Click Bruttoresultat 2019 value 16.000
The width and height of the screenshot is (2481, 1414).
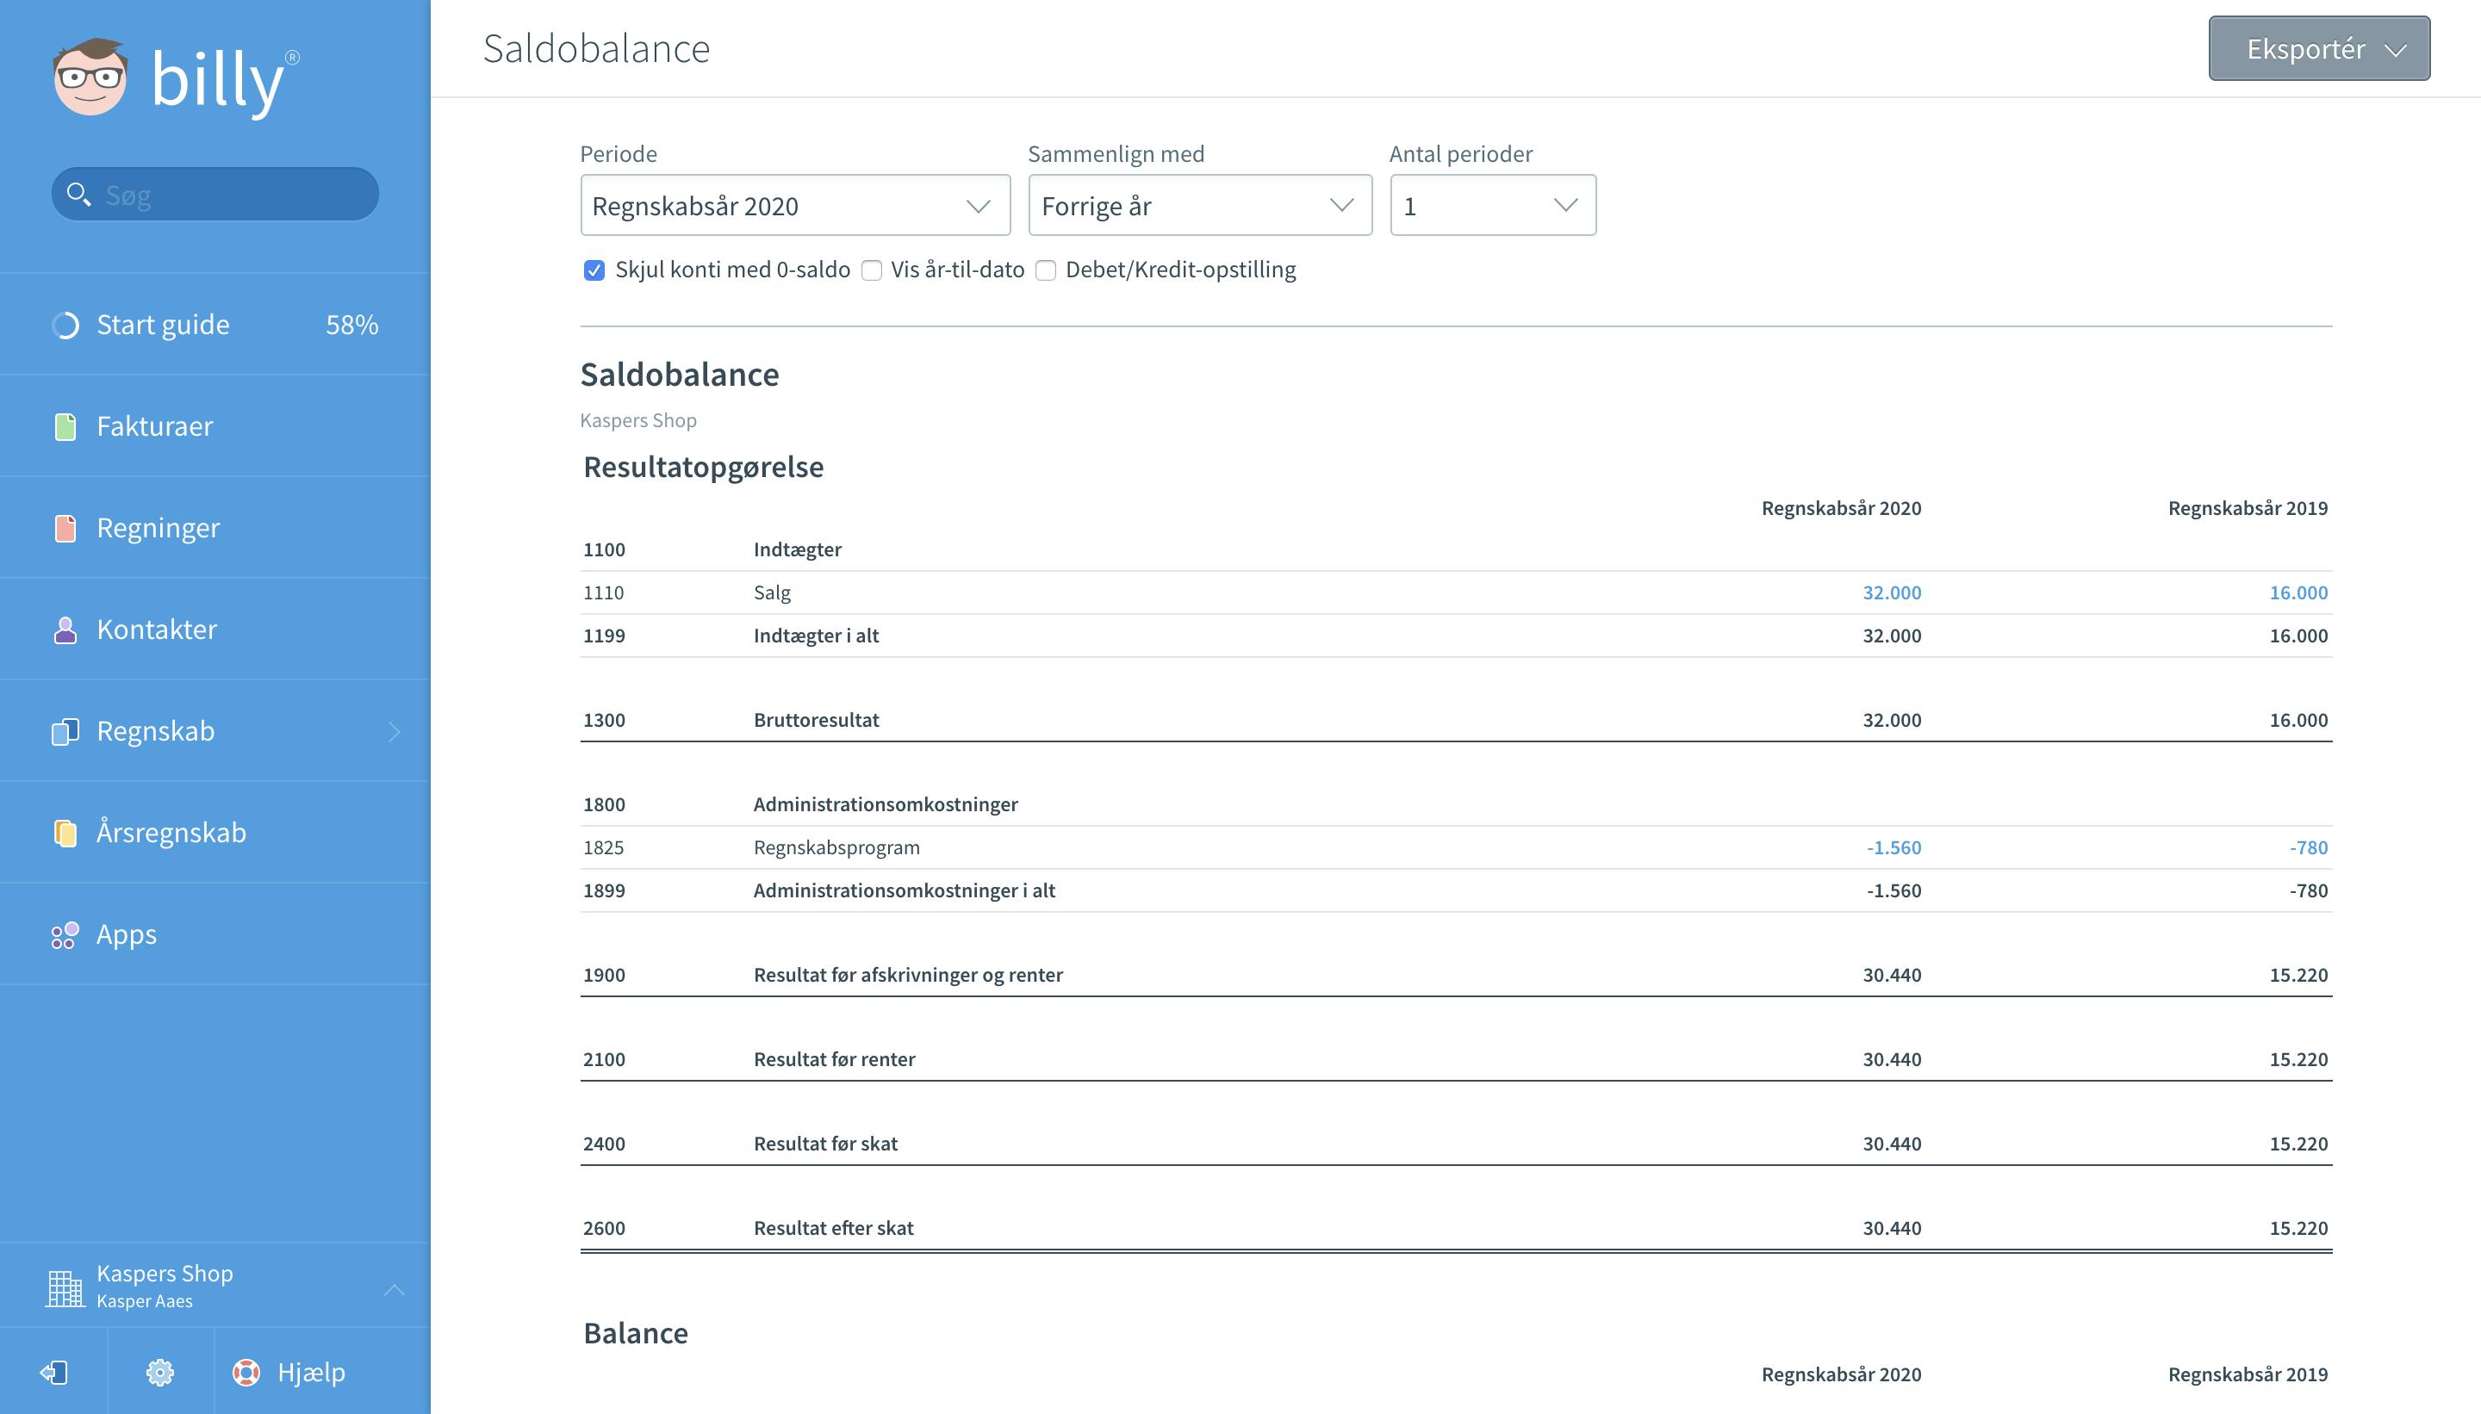point(2298,721)
